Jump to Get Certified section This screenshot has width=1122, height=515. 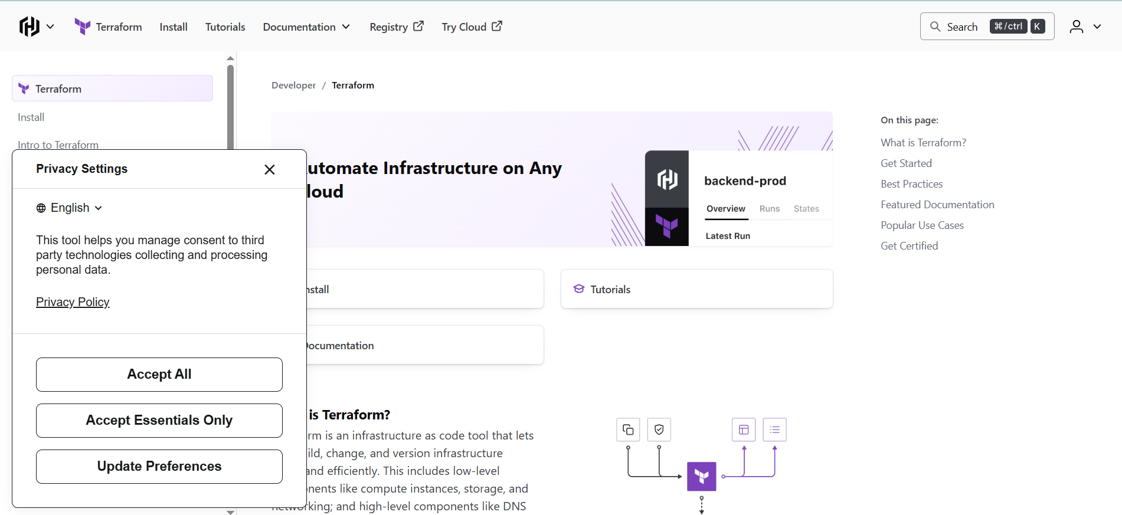click(x=909, y=245)
